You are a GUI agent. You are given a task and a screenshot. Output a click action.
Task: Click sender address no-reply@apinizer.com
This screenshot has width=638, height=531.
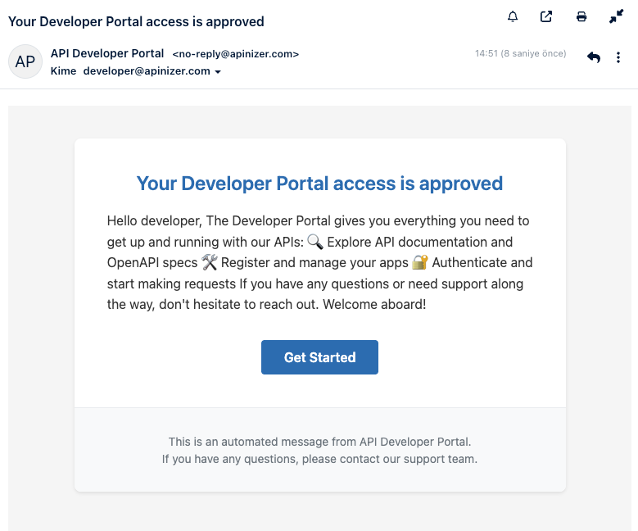pos(235,54)
